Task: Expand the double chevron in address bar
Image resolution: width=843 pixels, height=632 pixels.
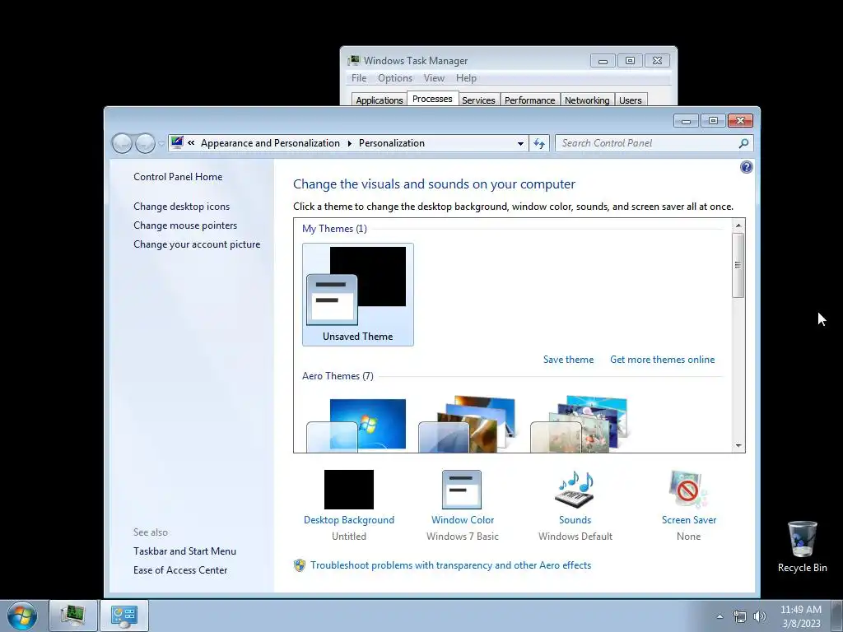Action: click(x=191, y=143)
